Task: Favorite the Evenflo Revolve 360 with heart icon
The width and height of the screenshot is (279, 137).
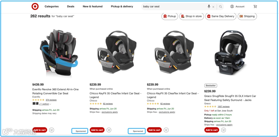Action: [52, 130]
